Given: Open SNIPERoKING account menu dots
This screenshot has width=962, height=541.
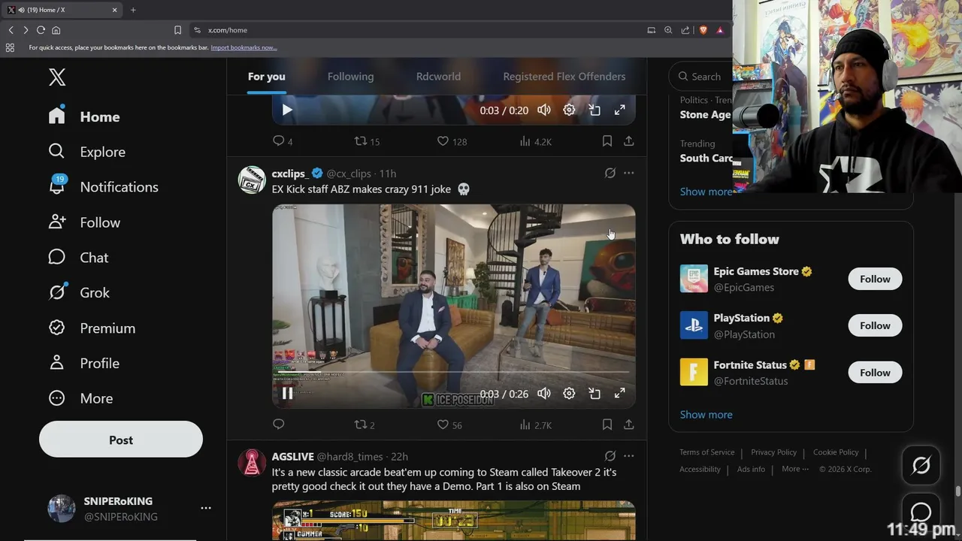Looking at the screenshot, I should [206, 509].
